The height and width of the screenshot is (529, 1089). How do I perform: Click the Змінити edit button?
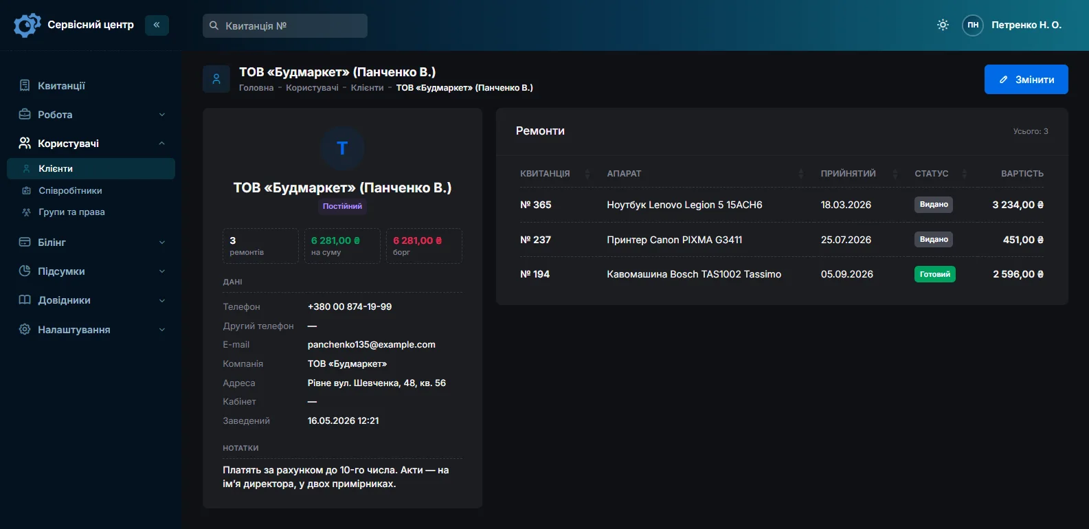pos(1026,80)
